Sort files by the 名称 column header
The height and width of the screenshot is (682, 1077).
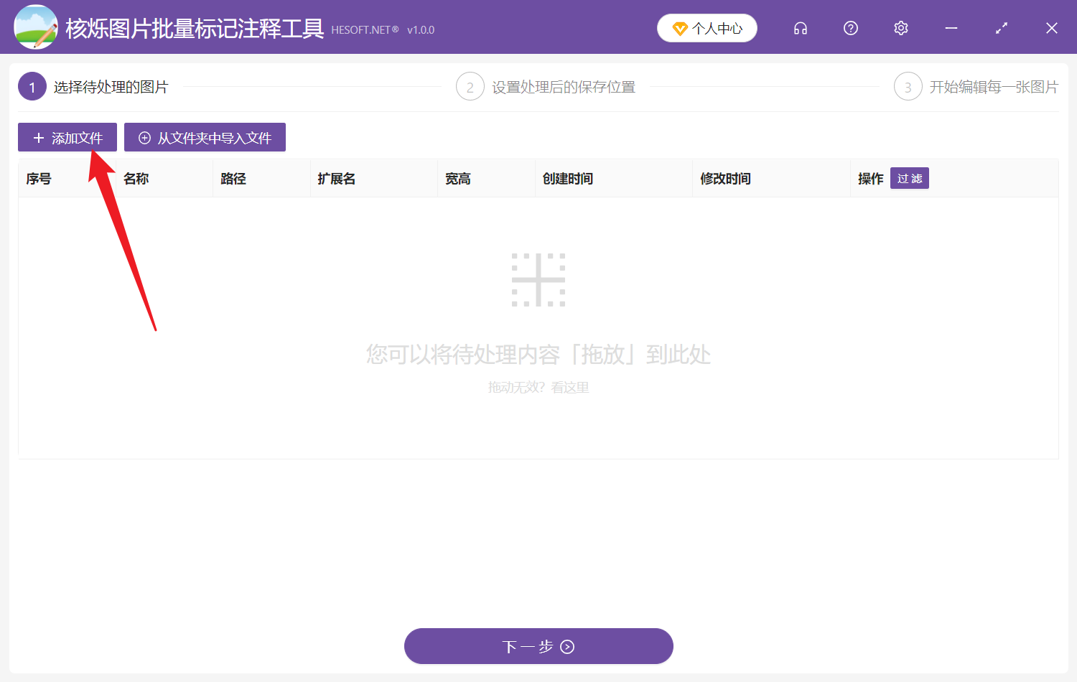tap(135, 178)
